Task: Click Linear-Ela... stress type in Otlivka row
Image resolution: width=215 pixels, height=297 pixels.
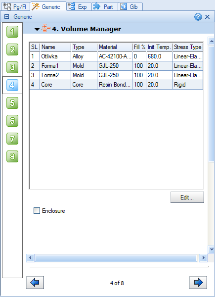Action: click(188, 56)
